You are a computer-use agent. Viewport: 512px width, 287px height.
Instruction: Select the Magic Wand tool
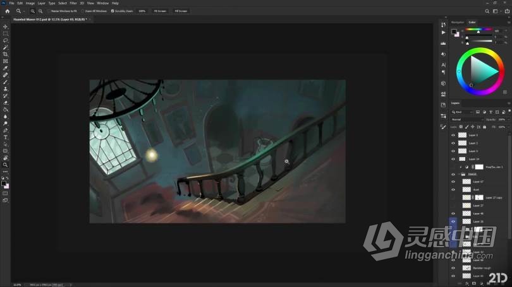(x=5, y=47)
